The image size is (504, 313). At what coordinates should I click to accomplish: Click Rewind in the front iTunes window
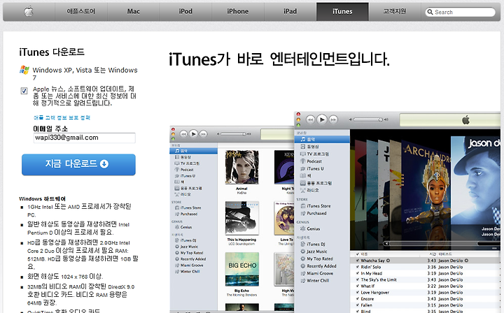310,120
